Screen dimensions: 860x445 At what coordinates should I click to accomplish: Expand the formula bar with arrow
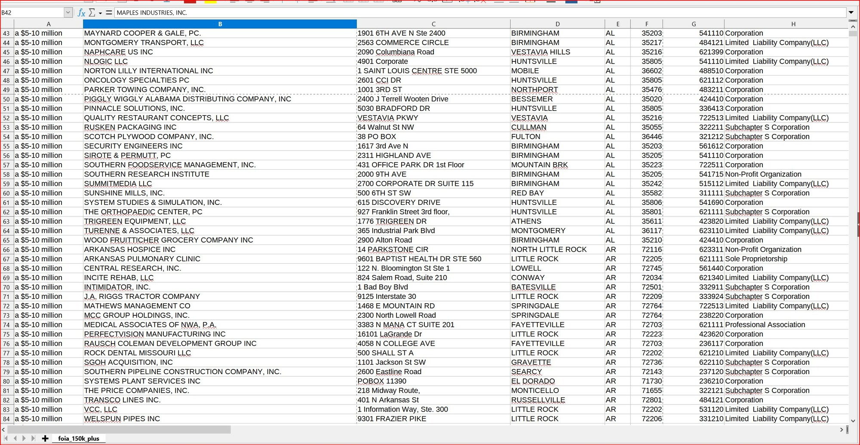click(x=851, y=12)
